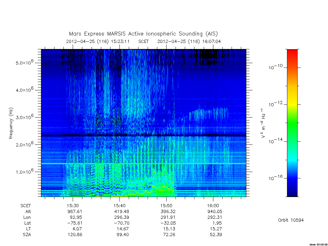Viewport: 328px width, 246px height.
Task: Click latitude value -75.61
Action: pyautogui.click(x=75, y=223)
